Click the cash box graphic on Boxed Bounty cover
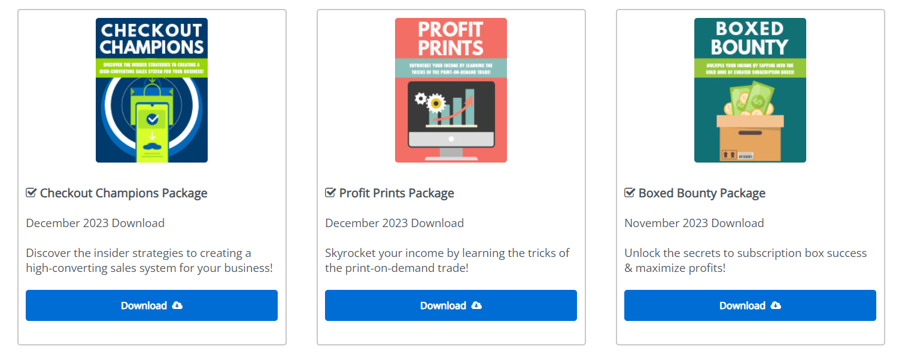 [x=750, y=128]
